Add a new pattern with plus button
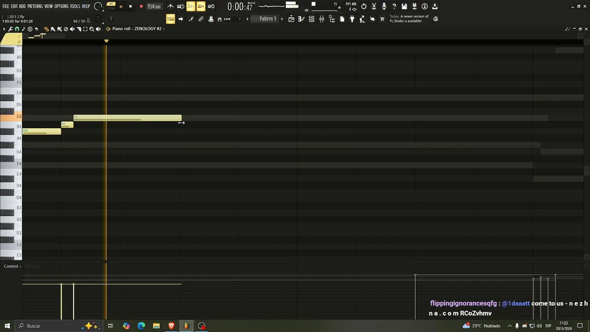590x332 pixels. click(x=282, y=19)
